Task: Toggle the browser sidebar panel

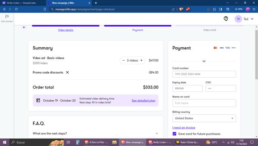Action: 220,9
